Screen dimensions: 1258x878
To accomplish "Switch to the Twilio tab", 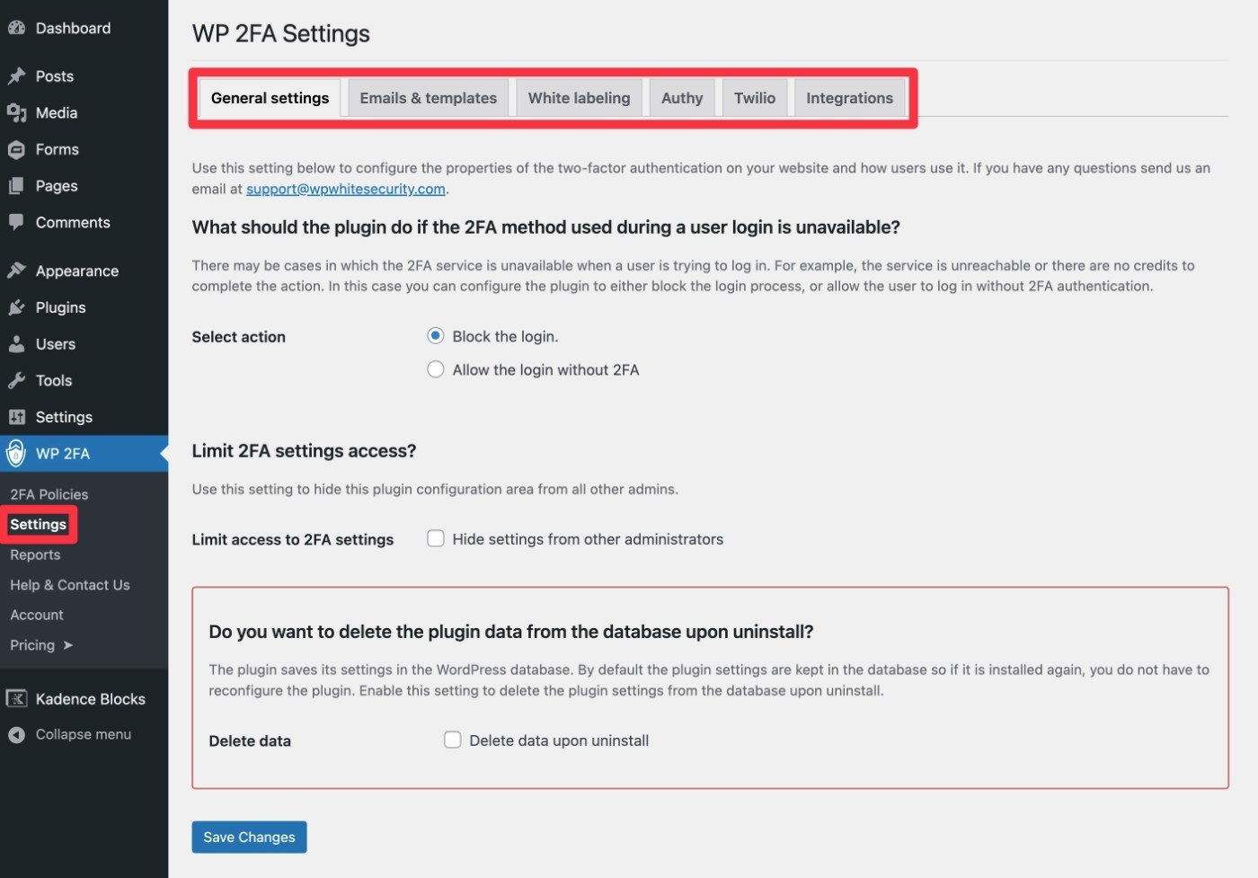I will (755, 98).
